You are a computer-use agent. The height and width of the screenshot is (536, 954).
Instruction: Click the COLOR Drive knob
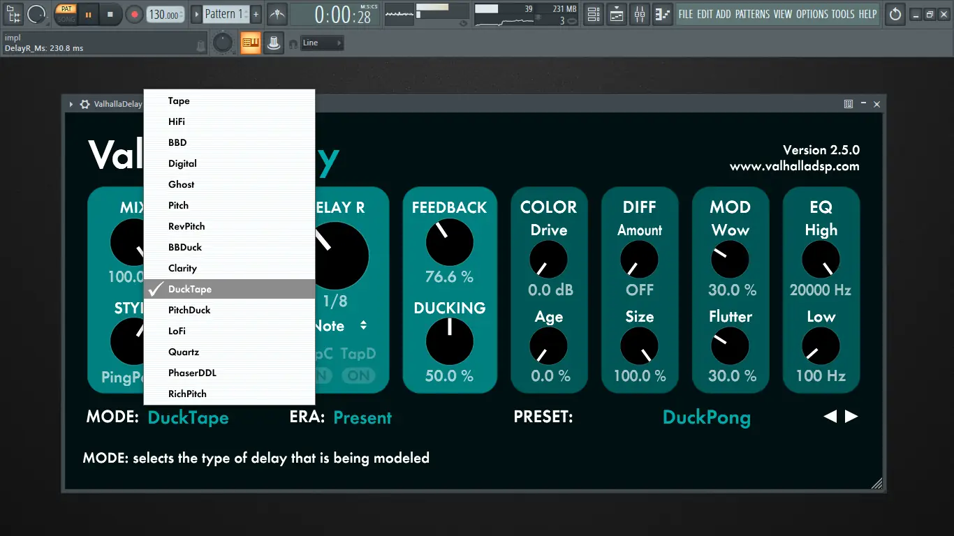point(549,260)
